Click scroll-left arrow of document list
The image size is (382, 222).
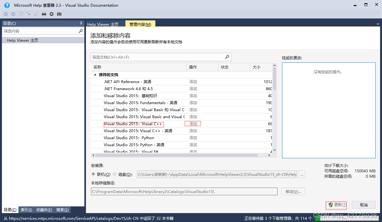click(x=93, y=155)
